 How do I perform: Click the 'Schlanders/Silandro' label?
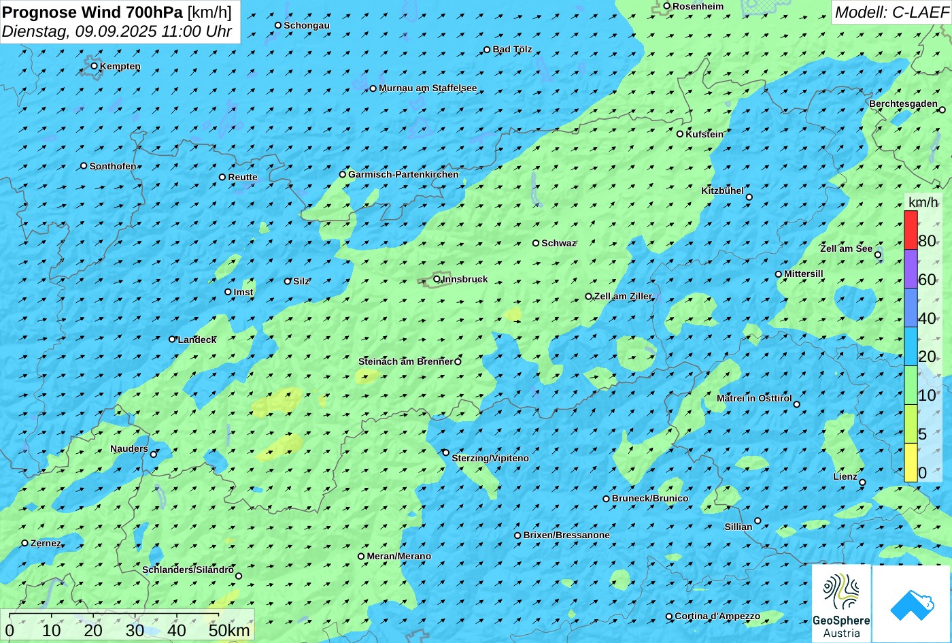[x=188, y=570]
